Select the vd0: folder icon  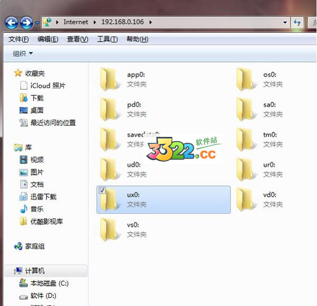click(x=246, y=199)
